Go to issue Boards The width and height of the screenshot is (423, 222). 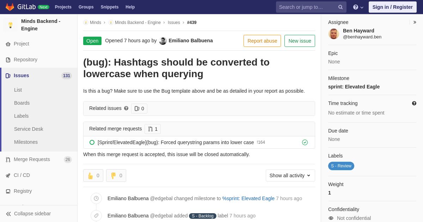tap(22, 103)
